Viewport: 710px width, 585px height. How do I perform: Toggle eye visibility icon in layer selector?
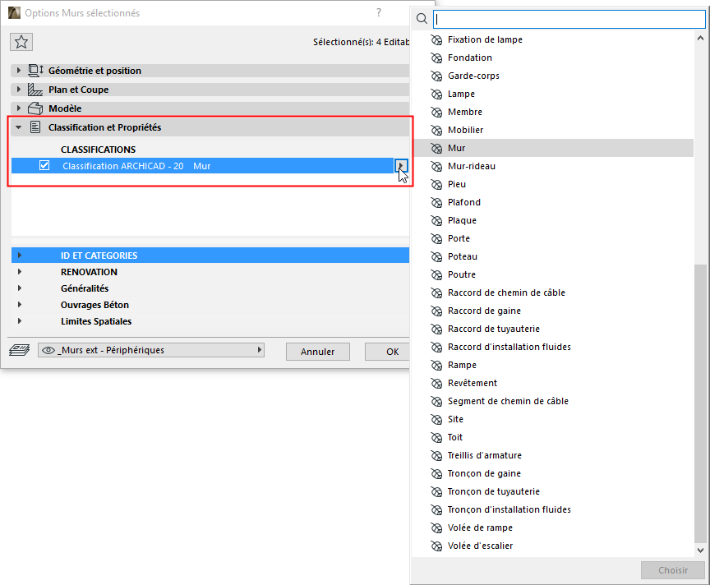pyautogui.click(x=48, y=350)
